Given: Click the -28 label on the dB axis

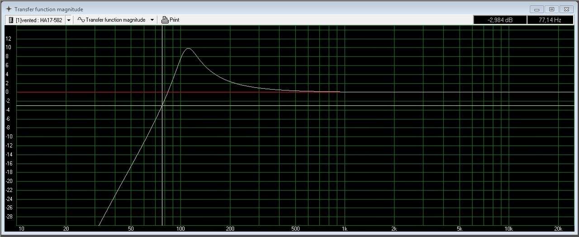Looking at the screenshot, I should pyautogui.click(x=8, y=217).
